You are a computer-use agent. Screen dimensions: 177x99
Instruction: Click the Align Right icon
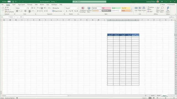(42, 11)
